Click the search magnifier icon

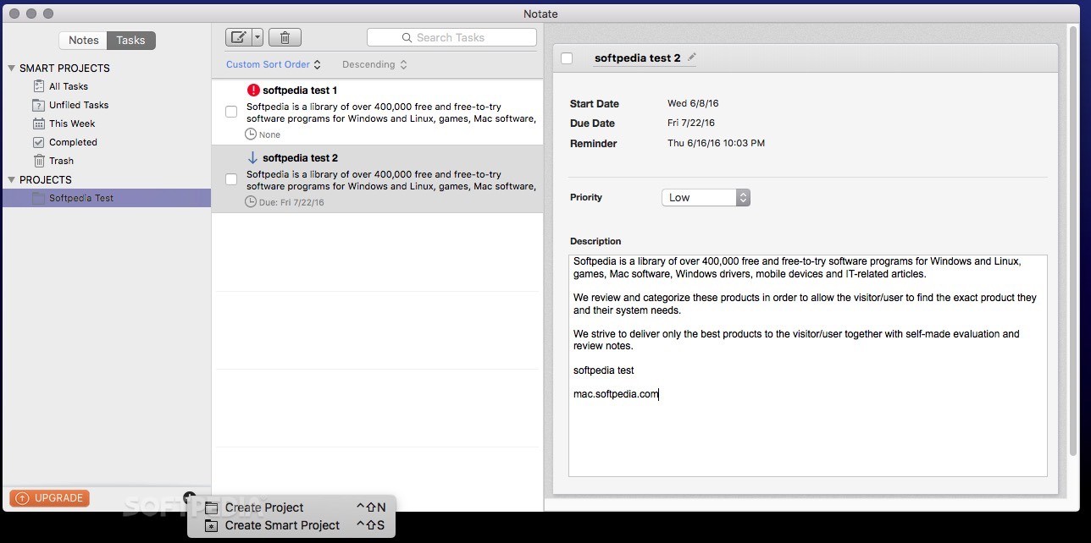[x=407, y=37]
